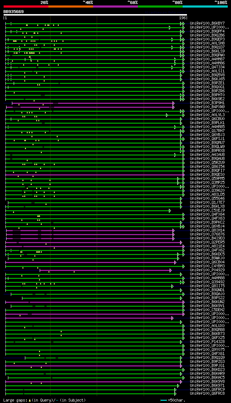Select the UniRef100_A0LUX0 label
231x403 pixels.
point(208,326)
